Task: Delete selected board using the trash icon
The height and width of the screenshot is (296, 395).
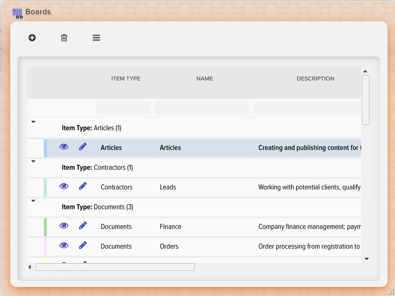Action: point(64,38)
